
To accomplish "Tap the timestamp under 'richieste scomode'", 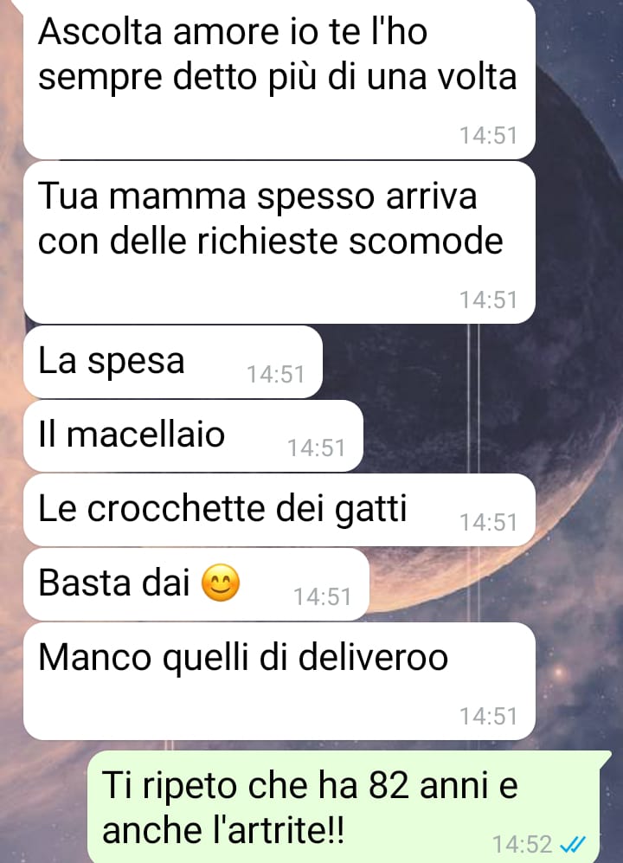I will tap(489, 300).
